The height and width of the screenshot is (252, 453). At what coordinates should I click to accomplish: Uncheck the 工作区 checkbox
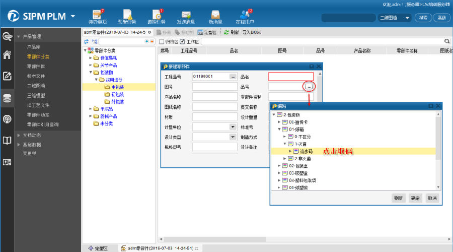[183, 41]
